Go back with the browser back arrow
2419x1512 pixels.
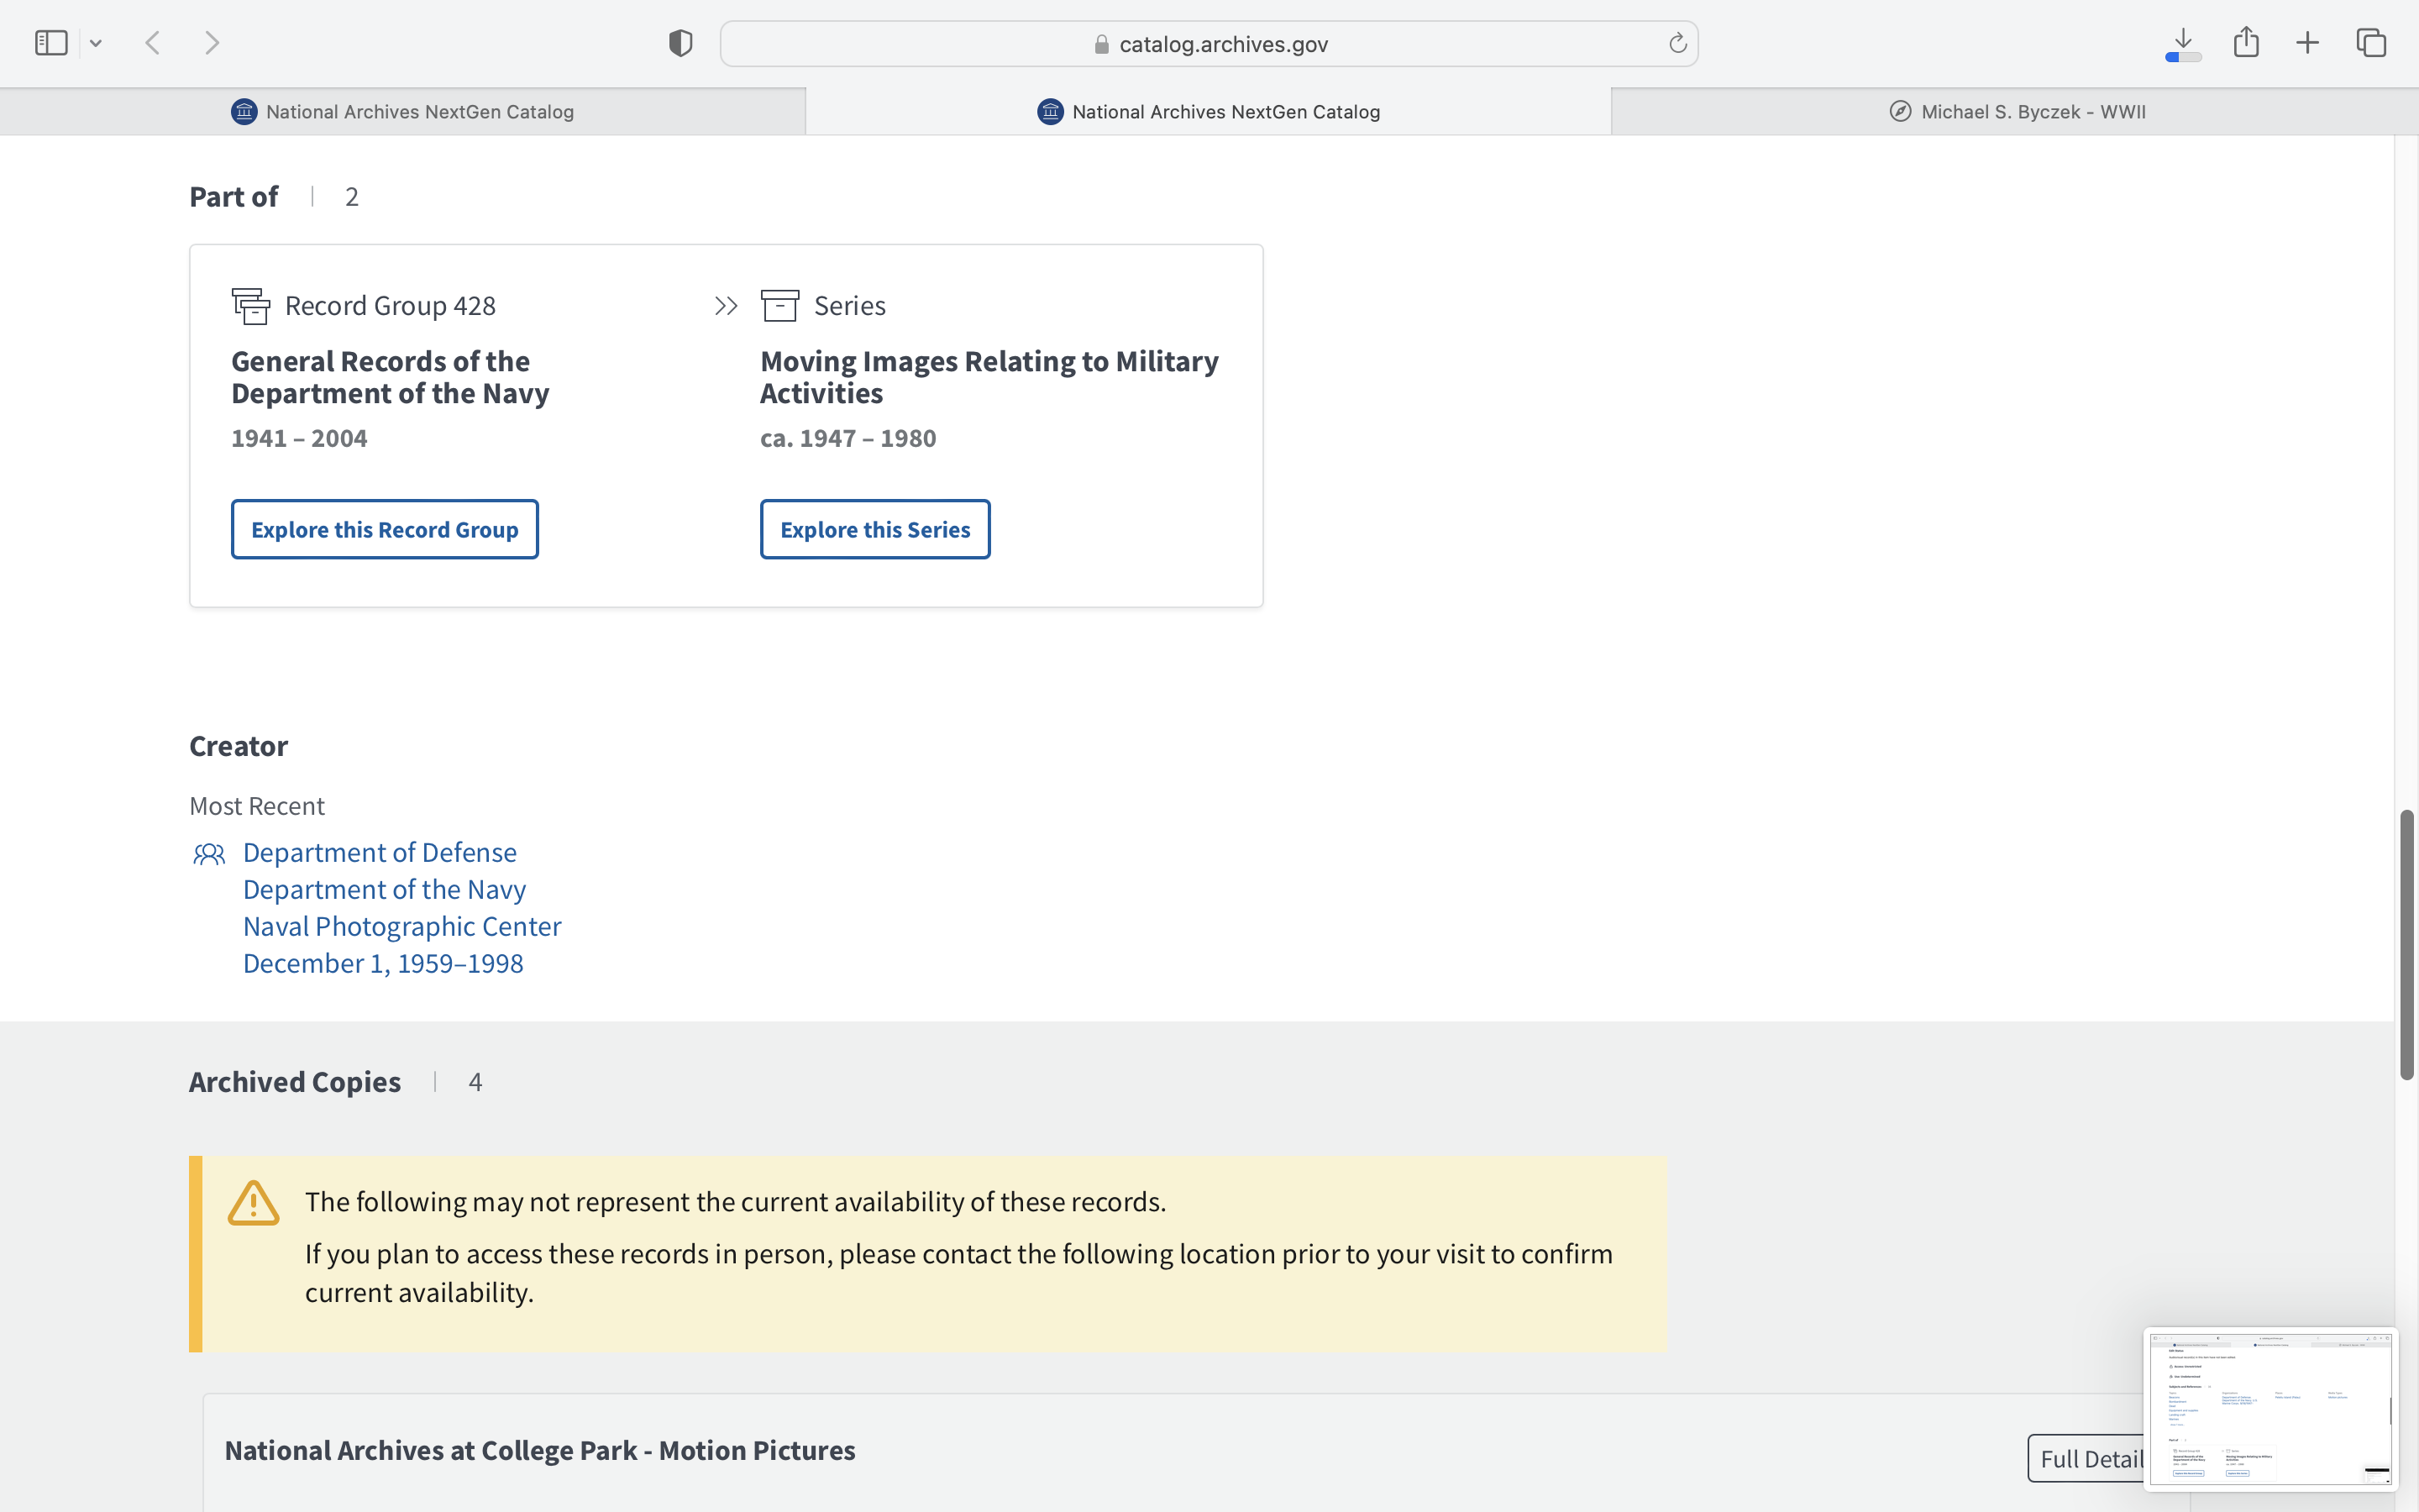[153, 43]
